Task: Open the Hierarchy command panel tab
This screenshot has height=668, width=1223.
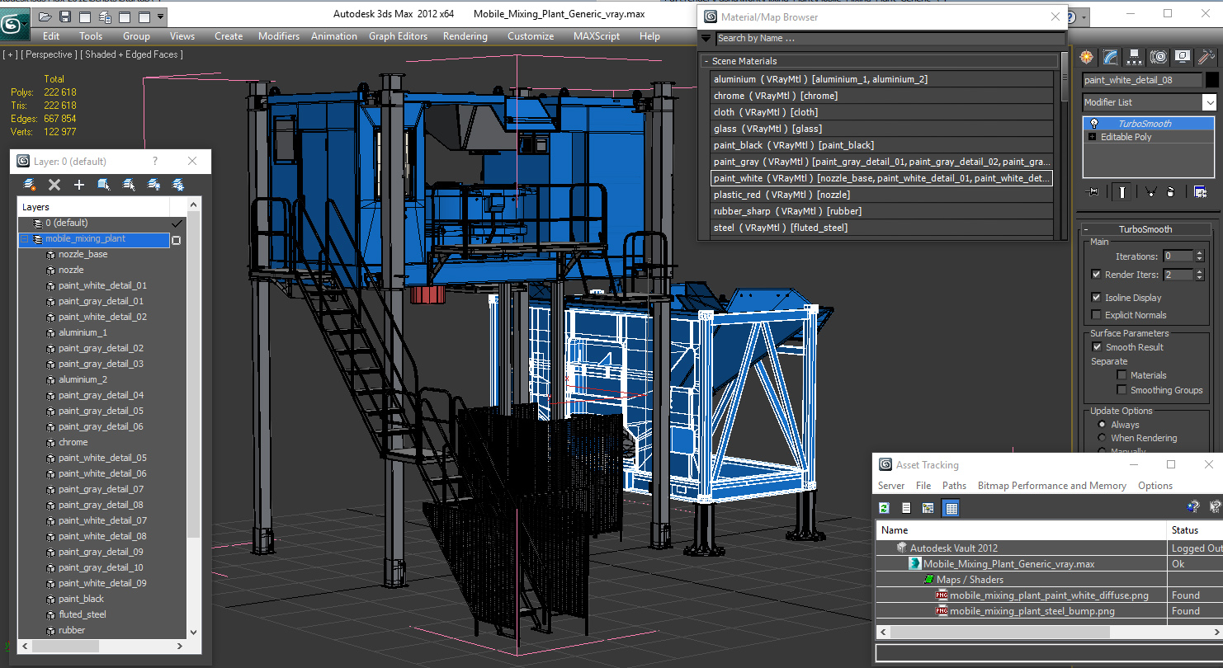Action: [x=1135, y=57]
